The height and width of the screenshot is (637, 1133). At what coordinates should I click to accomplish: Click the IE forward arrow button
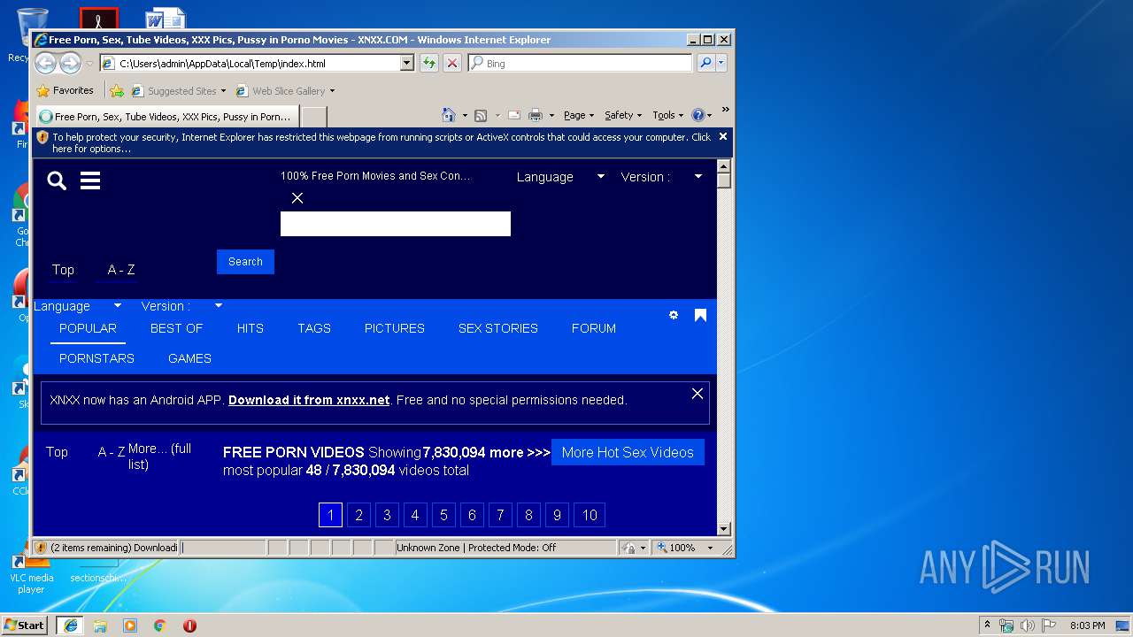coord(70,63)
